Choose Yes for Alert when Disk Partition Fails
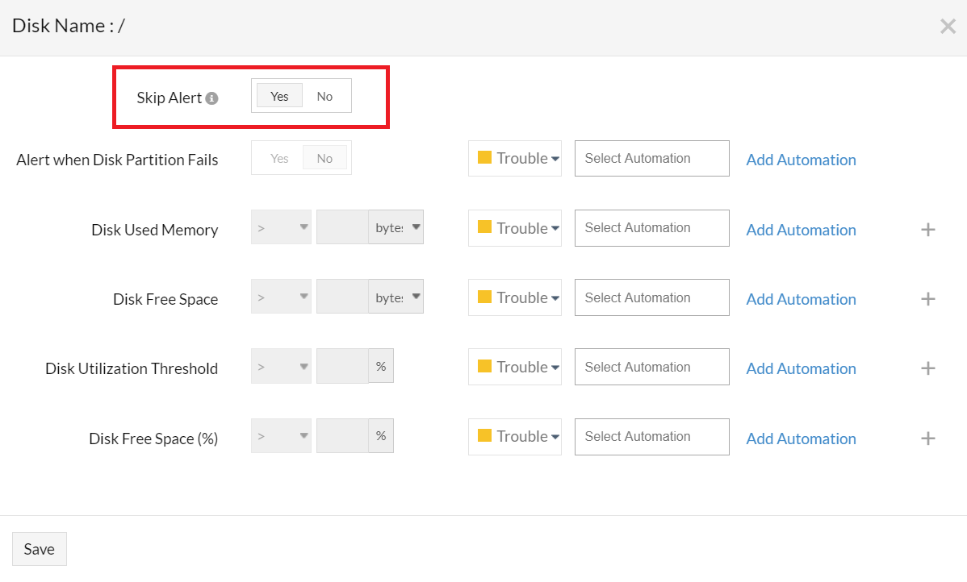The height and width of the screenshot is (582, 967). pyautogui.click(x=279, y=158)
